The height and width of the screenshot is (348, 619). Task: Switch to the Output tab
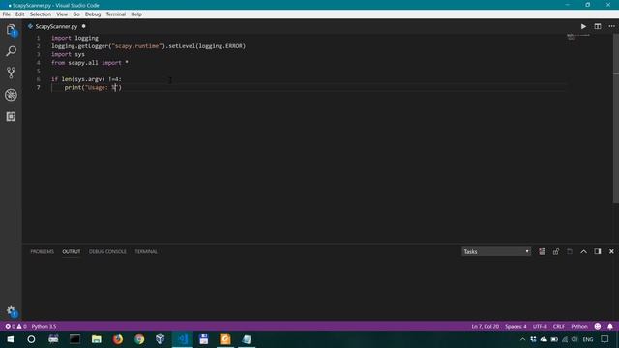[x=71, y=251]
